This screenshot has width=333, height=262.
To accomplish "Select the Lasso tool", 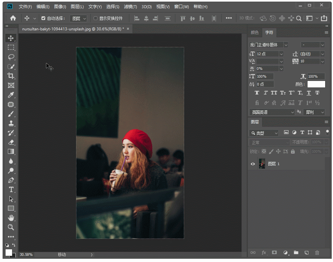I will (11, 57).
